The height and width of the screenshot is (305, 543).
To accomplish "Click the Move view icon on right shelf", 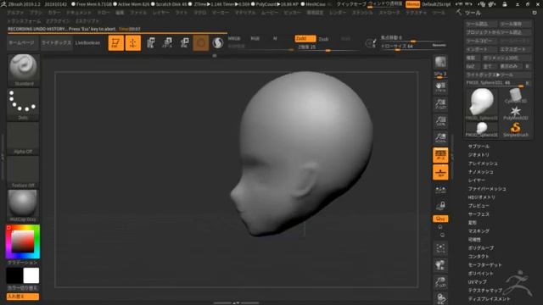I will pyautogui.click(x=440, y=265).
